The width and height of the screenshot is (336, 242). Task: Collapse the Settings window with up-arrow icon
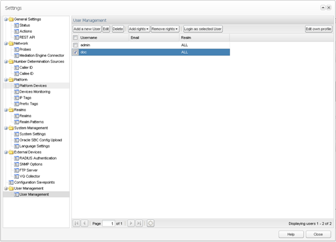tap(323, 7)
